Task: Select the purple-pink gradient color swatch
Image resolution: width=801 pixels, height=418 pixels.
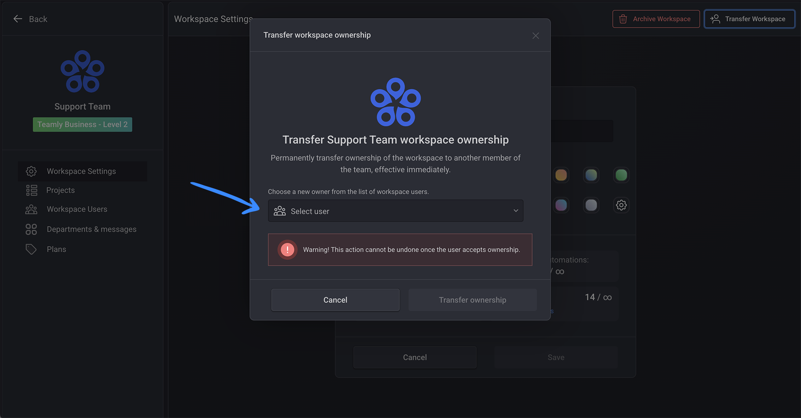Action: [561, 205]
